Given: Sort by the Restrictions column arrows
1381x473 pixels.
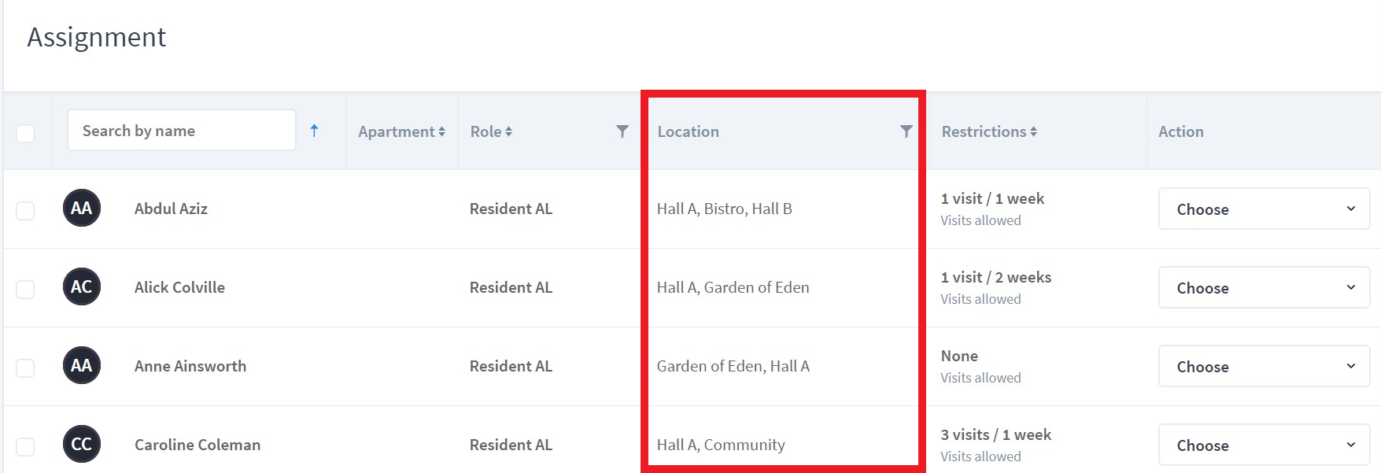Looking at the screenshot, I should pyautogui.click(x=1033, y=131).
